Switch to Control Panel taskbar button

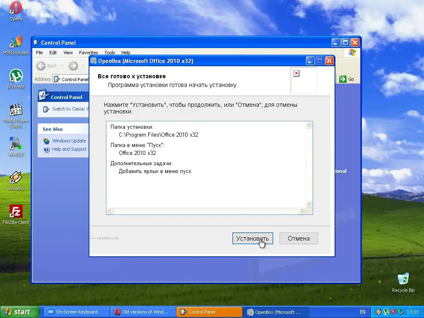pyautogui.click(x=209, y=312)
